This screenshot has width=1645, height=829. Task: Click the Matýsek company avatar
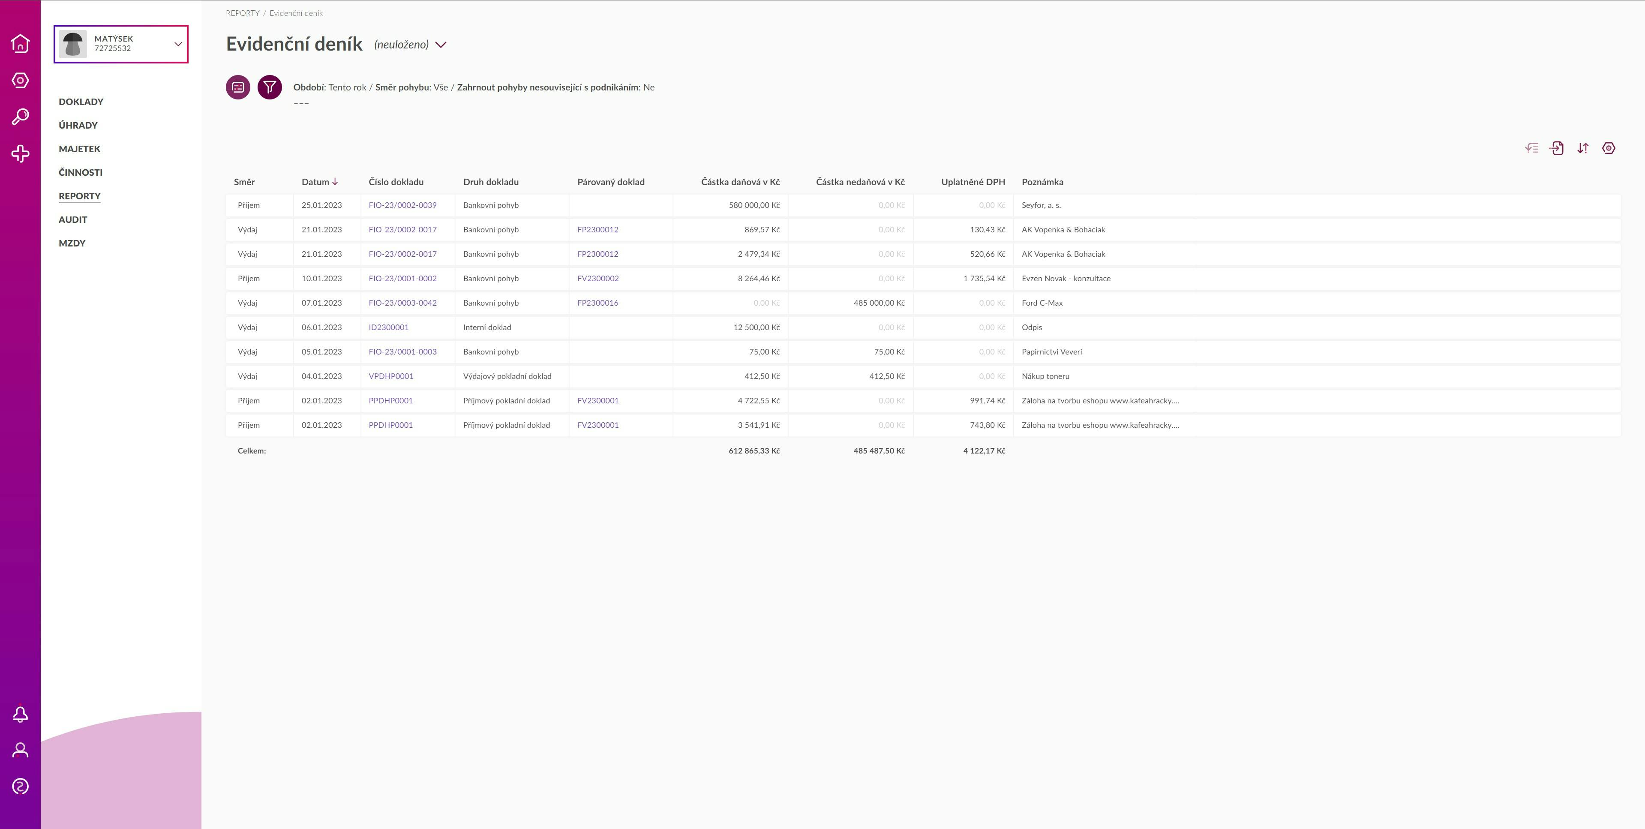pyautogui.click(x=73, y=44)
